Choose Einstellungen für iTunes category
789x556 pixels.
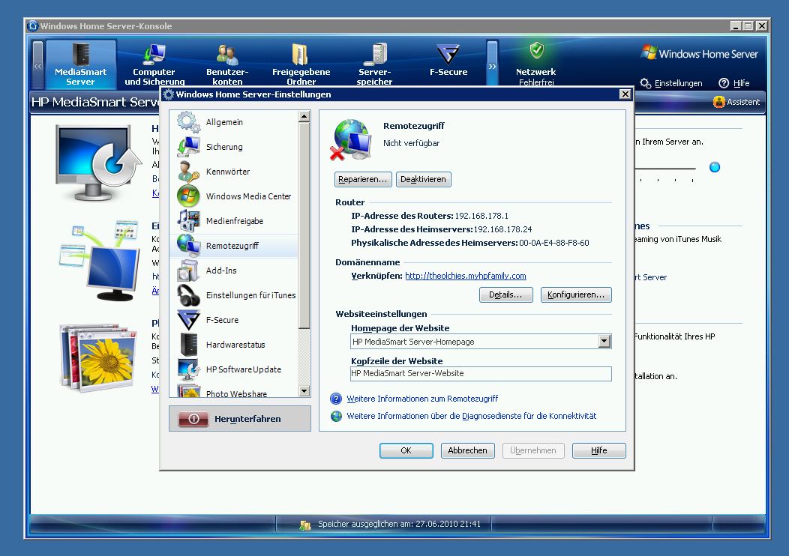pyautogui.click(x=234, y=295)
